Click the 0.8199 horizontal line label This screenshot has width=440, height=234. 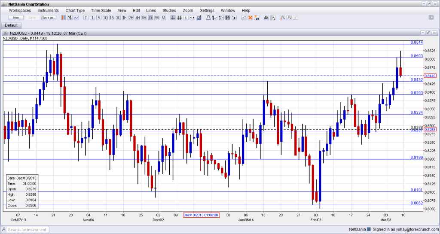417,157
